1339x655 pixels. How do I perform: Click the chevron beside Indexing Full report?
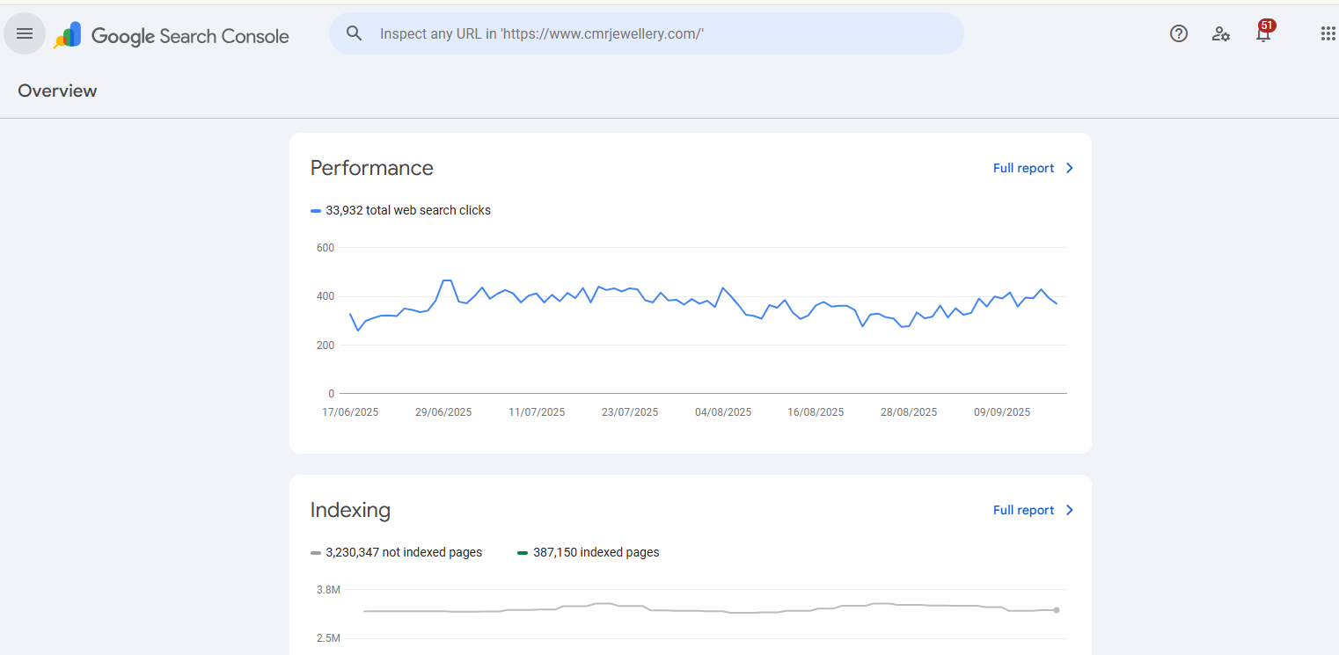pyautogui.click(x=1070, y=510)
